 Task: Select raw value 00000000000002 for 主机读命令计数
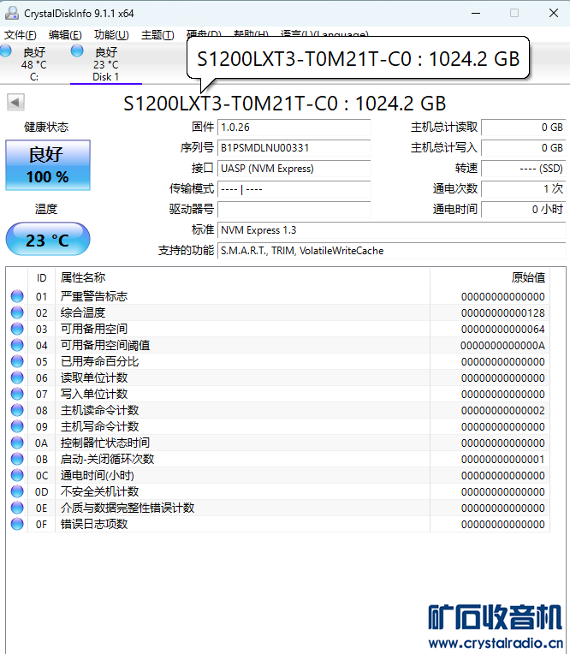(503, 411)
